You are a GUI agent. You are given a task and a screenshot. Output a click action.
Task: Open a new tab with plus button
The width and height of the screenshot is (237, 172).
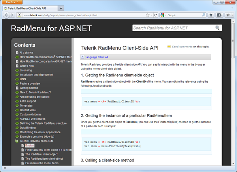coord(61,8)
